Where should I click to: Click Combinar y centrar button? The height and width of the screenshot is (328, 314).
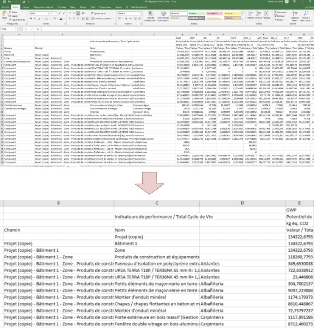tap(101, 19)
